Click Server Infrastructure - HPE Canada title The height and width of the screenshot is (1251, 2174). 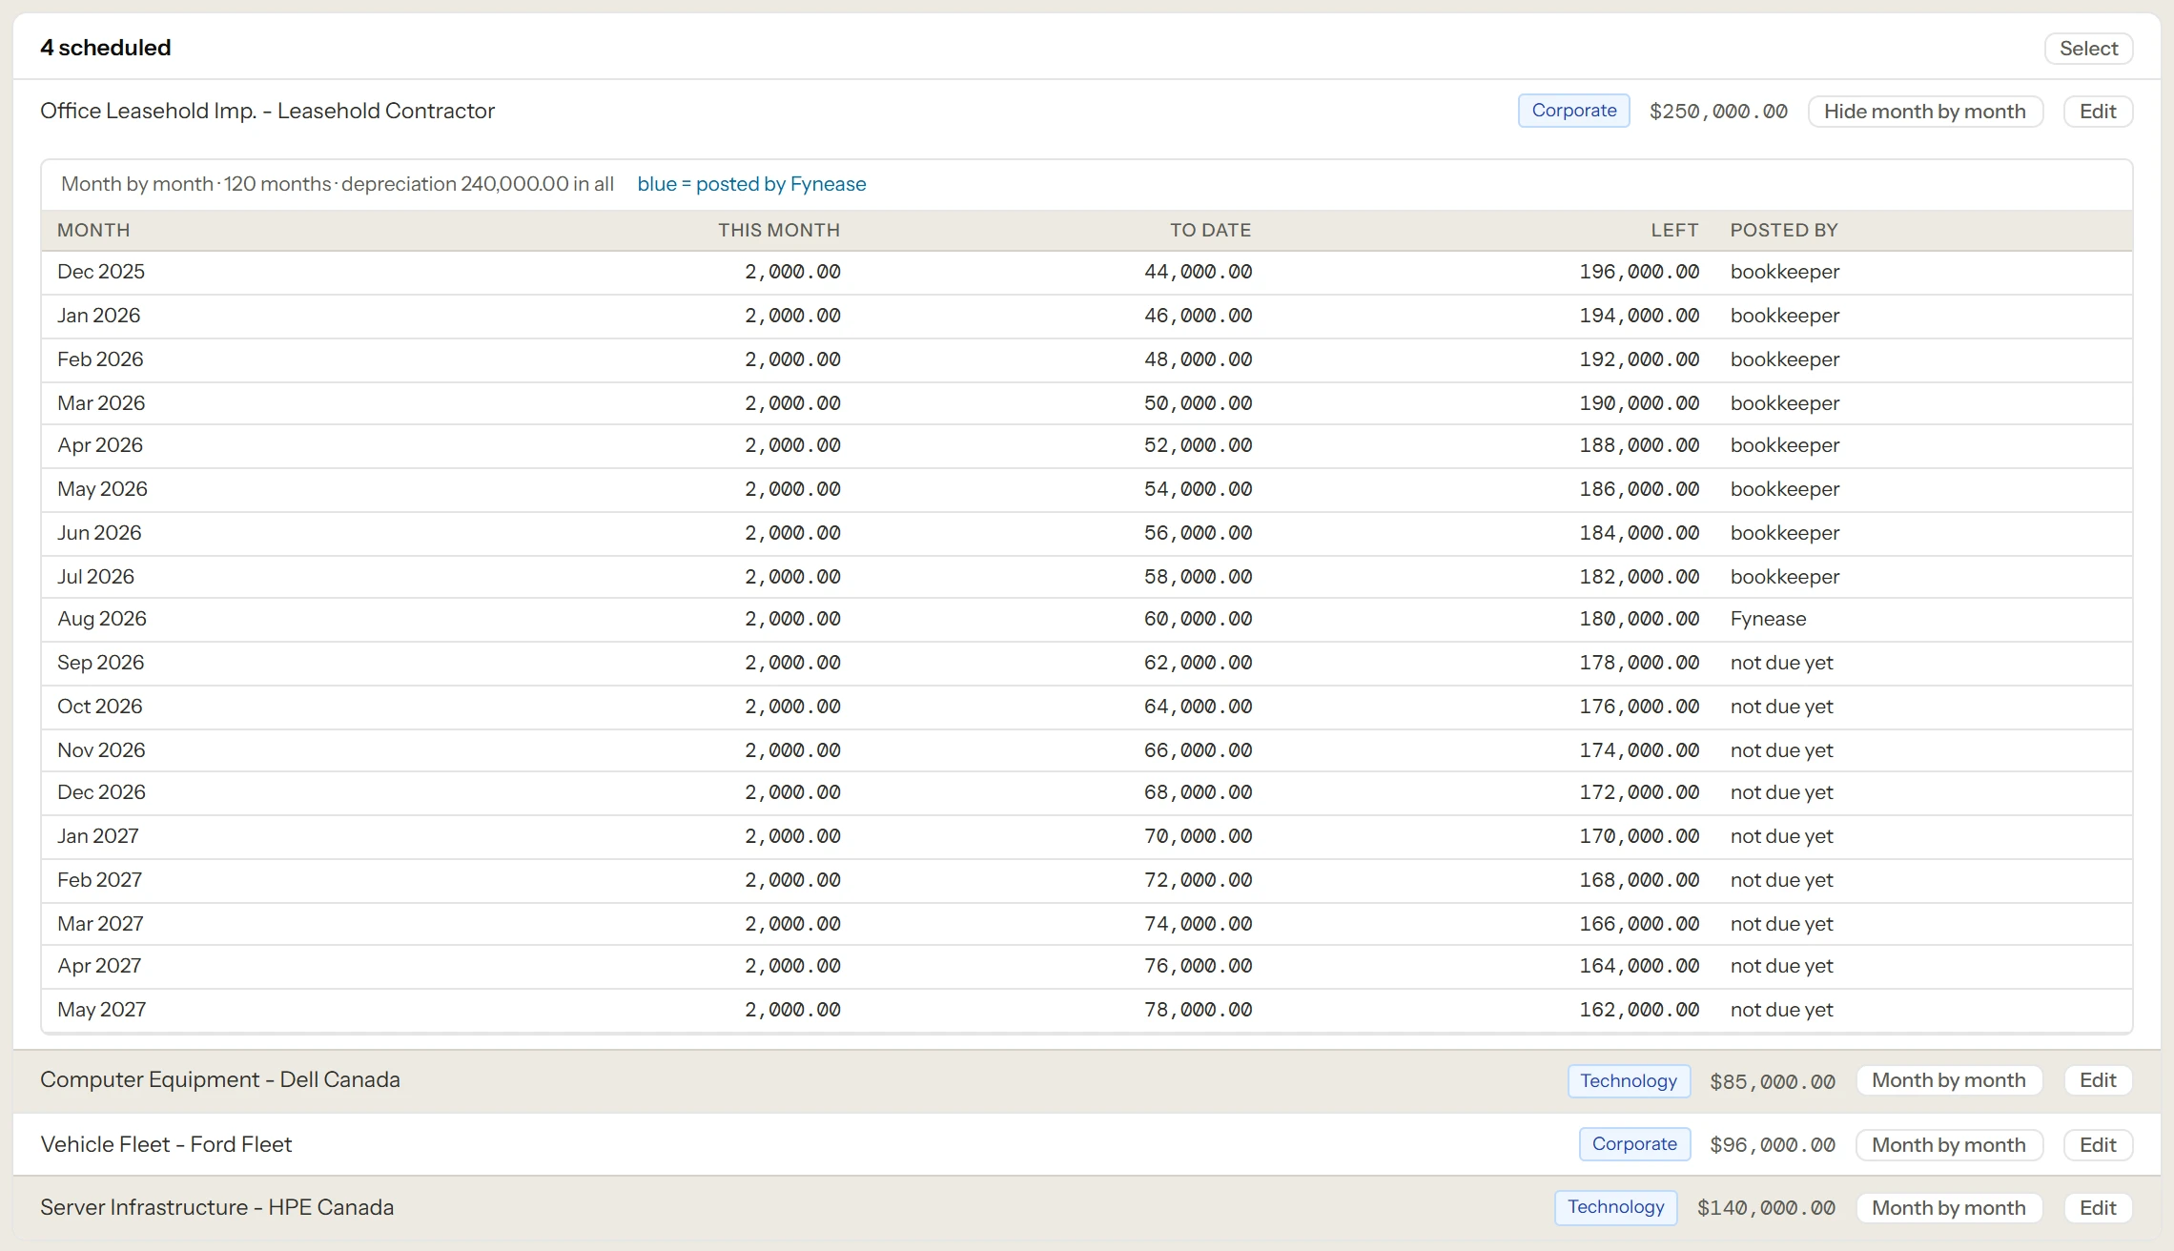[x=216, y=1208]
